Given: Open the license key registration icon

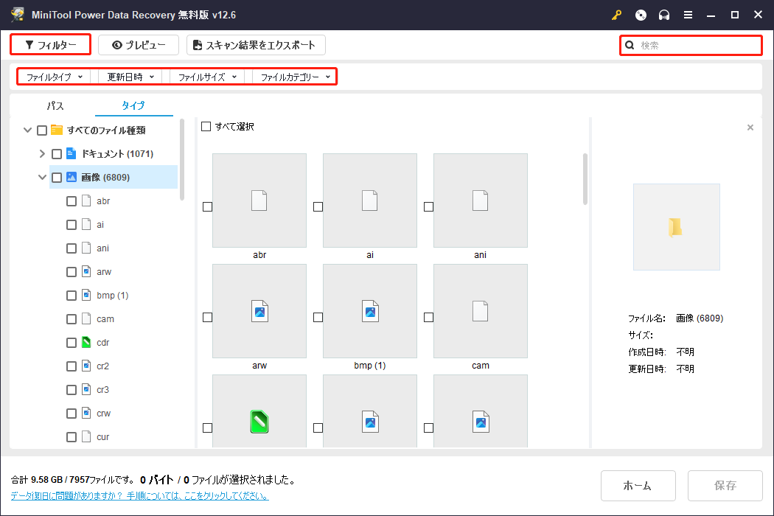Looking at the screenshot, I should tap(616, 15).
